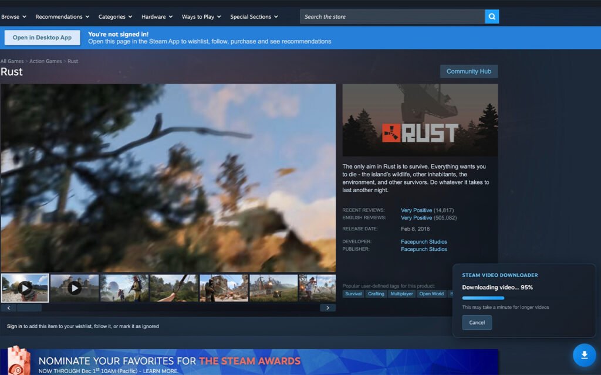Select the sixth screenshot thumbnail
601x375 pixels.
[274, 288]
